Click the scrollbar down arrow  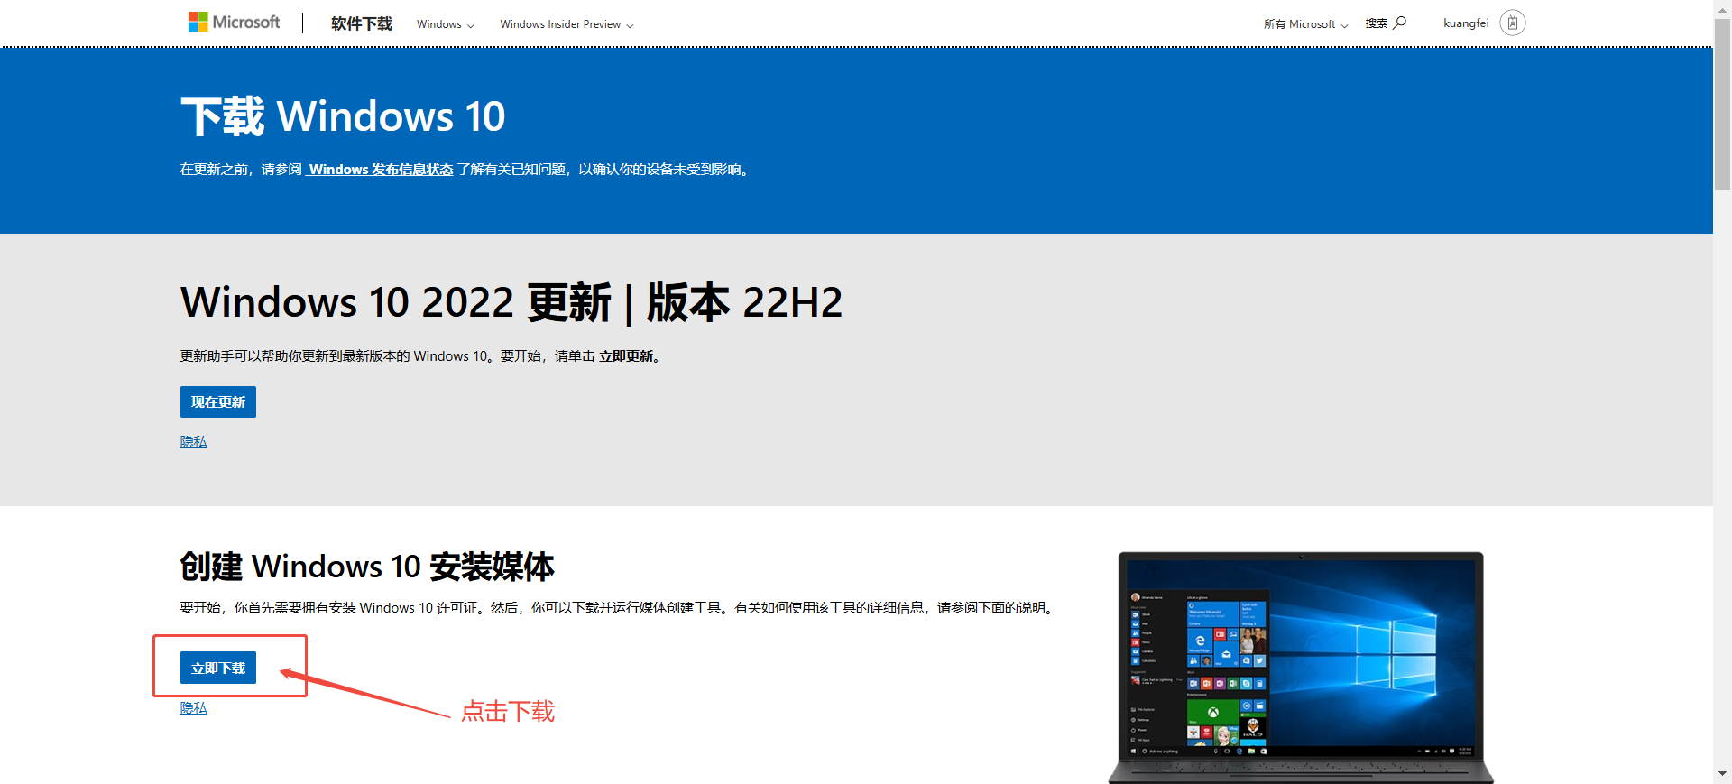click(1722, 774)
